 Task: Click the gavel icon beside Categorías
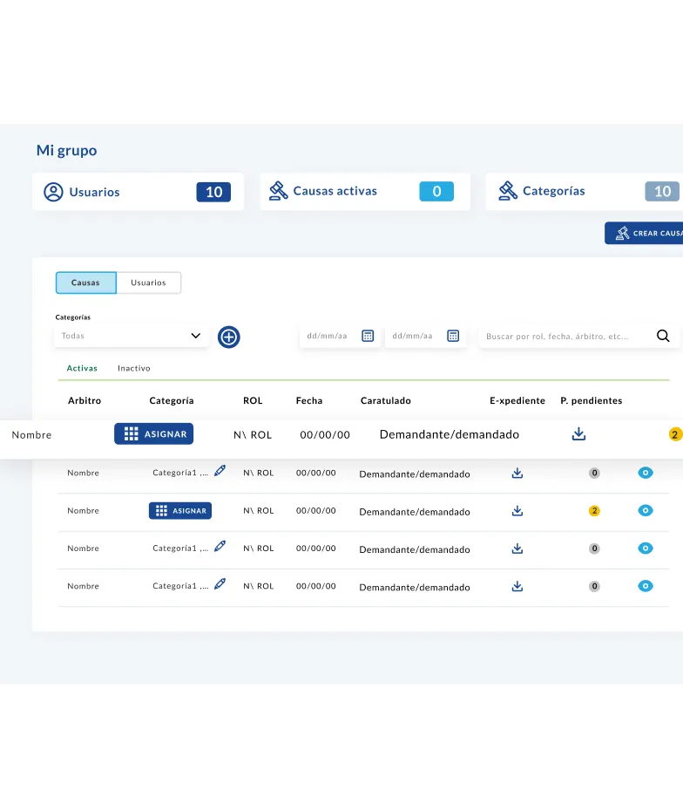[508, 191]
